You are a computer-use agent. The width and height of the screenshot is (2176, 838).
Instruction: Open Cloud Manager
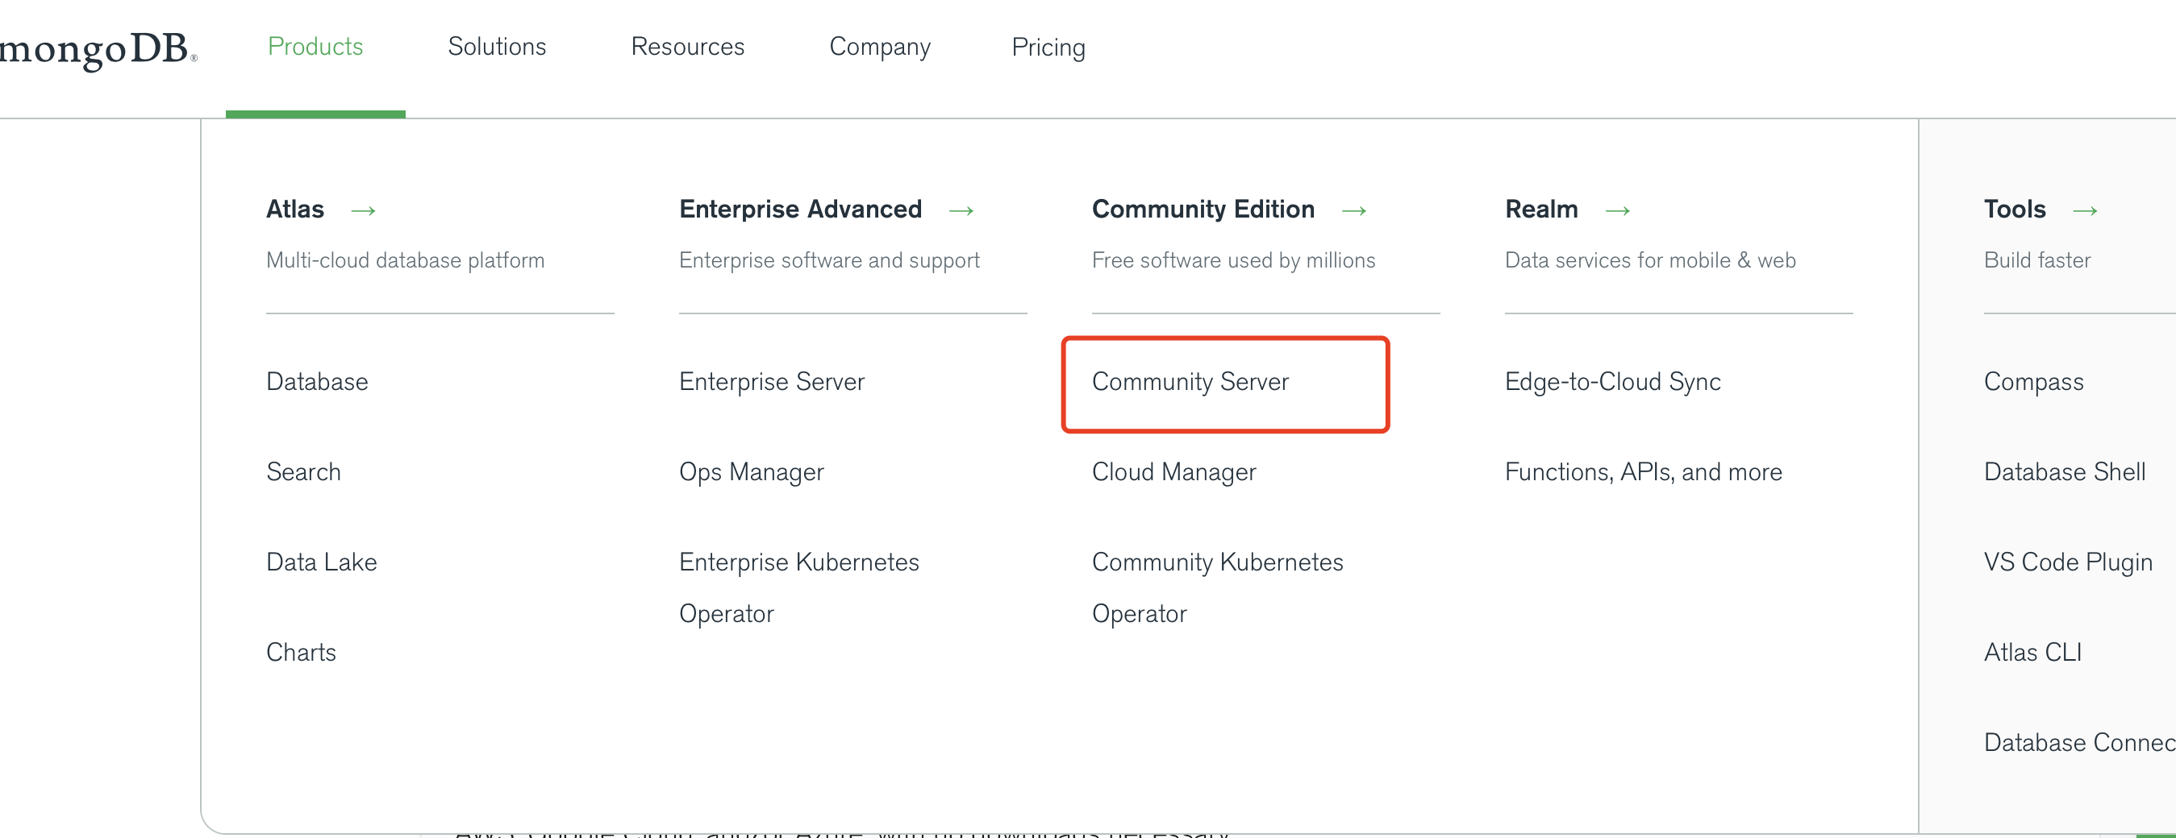(x=1173, y=473)
